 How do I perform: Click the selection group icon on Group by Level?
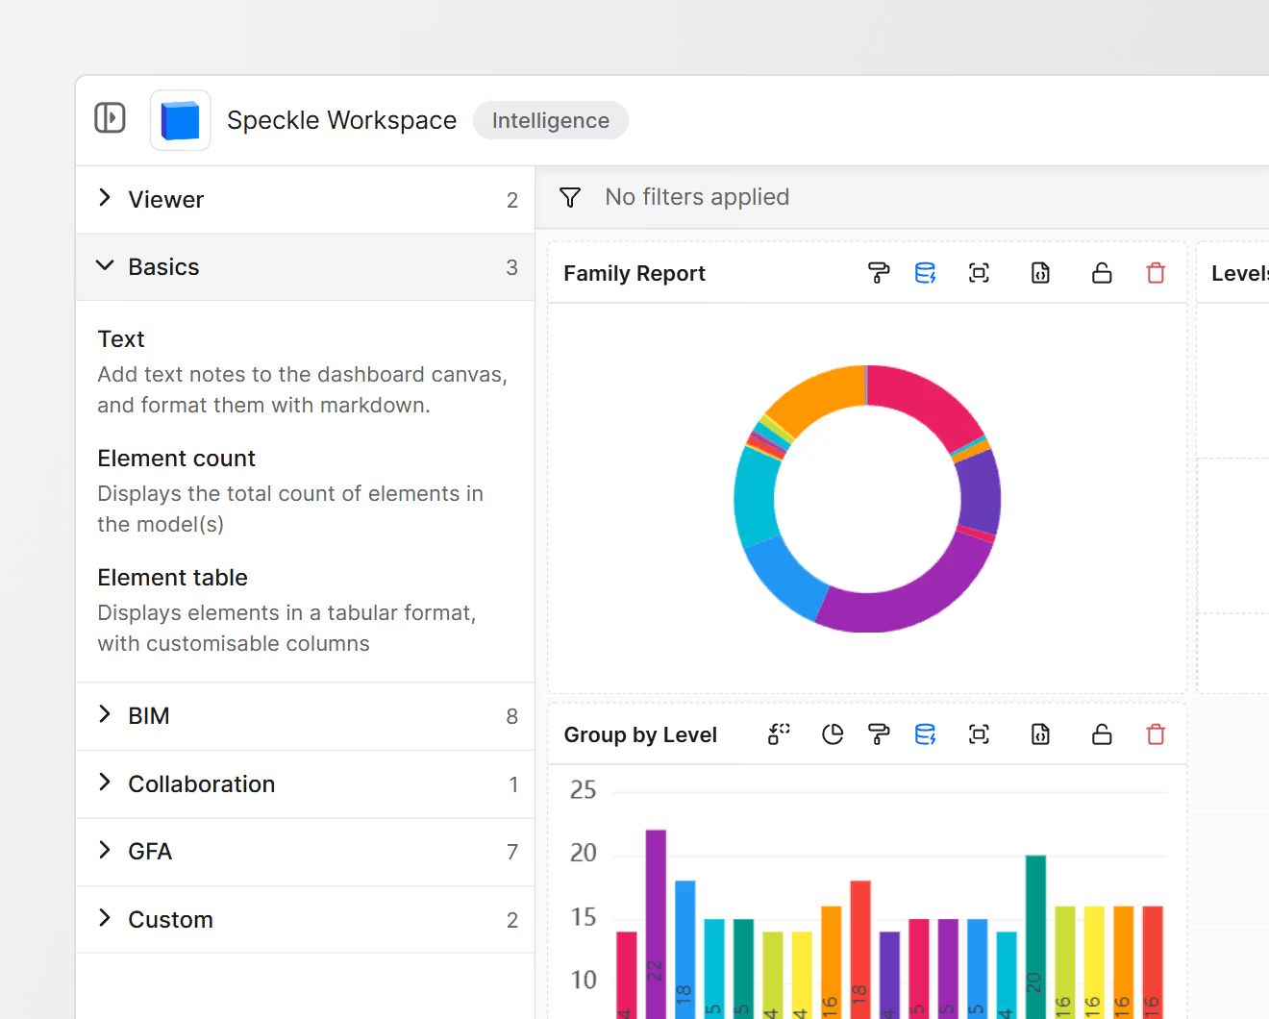[779, 734]
